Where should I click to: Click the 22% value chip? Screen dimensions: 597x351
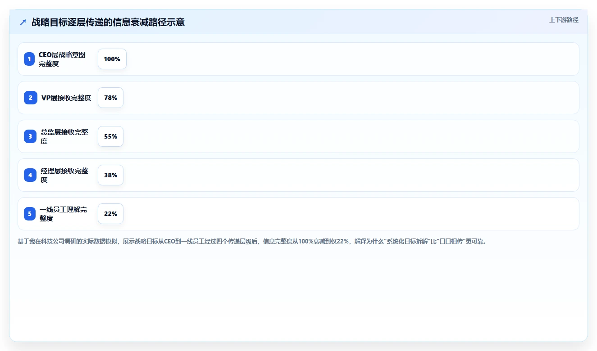pyautogui.click(x=110, y=214)
